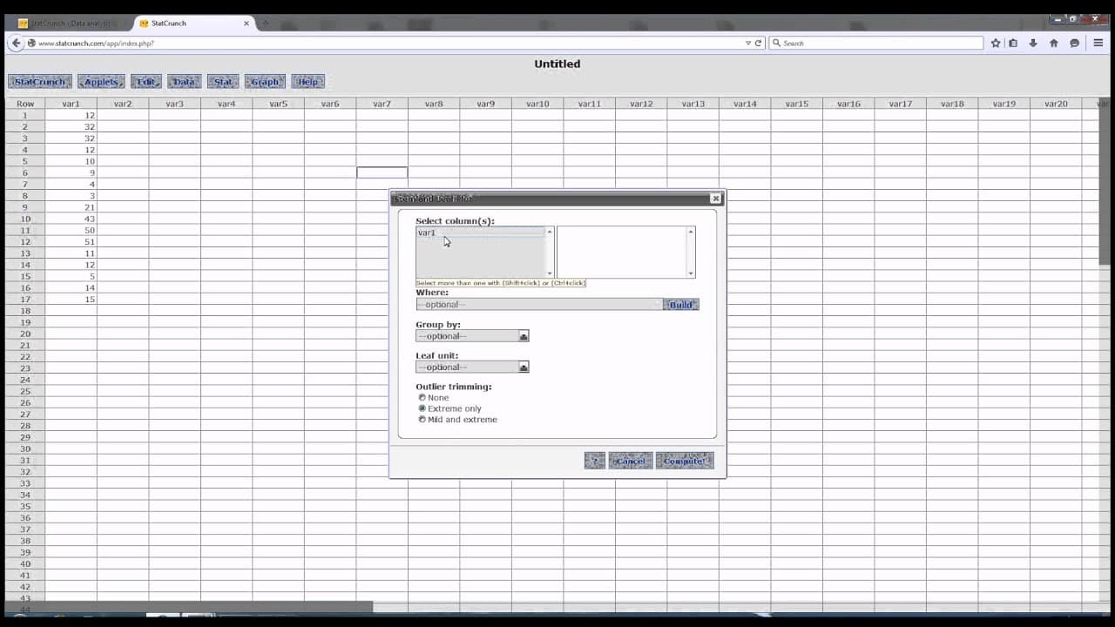Open the Help menu
Image resolution: width=1115 pixels, height=627 pixels.
coord(307,82)
